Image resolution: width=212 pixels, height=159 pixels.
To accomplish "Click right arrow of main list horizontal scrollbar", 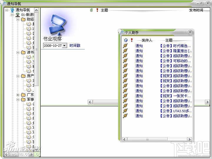I will point(207,102).
